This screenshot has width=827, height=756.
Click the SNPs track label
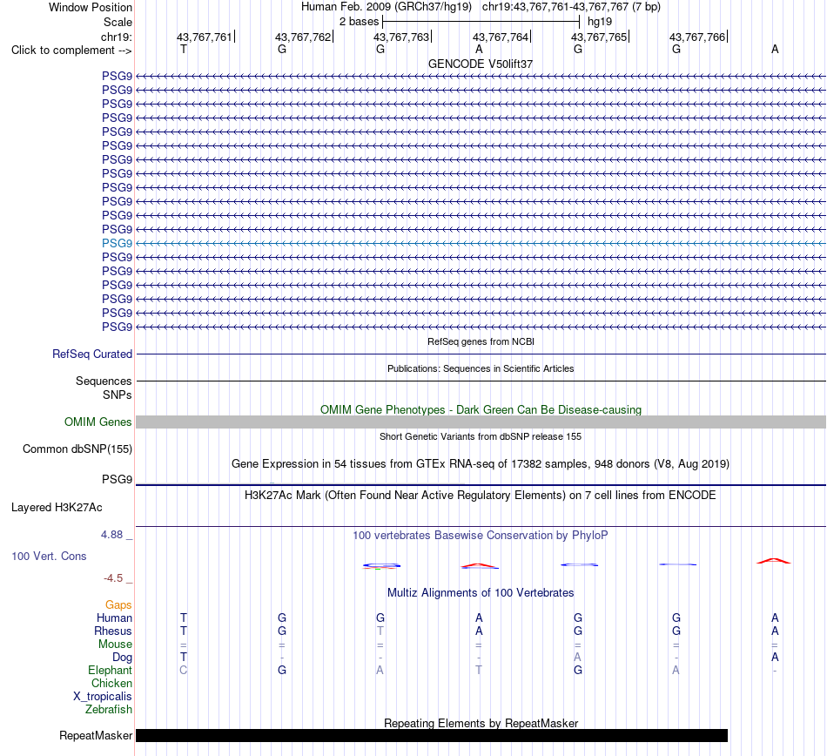(x=118, y=395)
